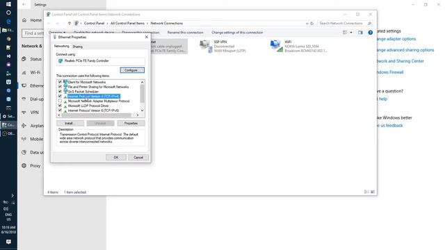
Task: Click the Configure button
Action: [x=132, y=70]
